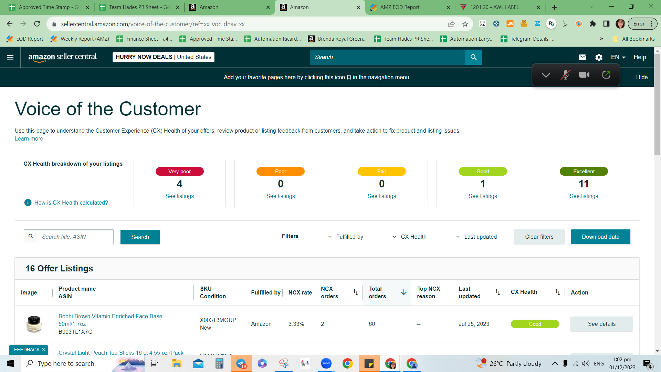See listings under Fair
Screen dimensions: 661x372
(x=381, y=196)
